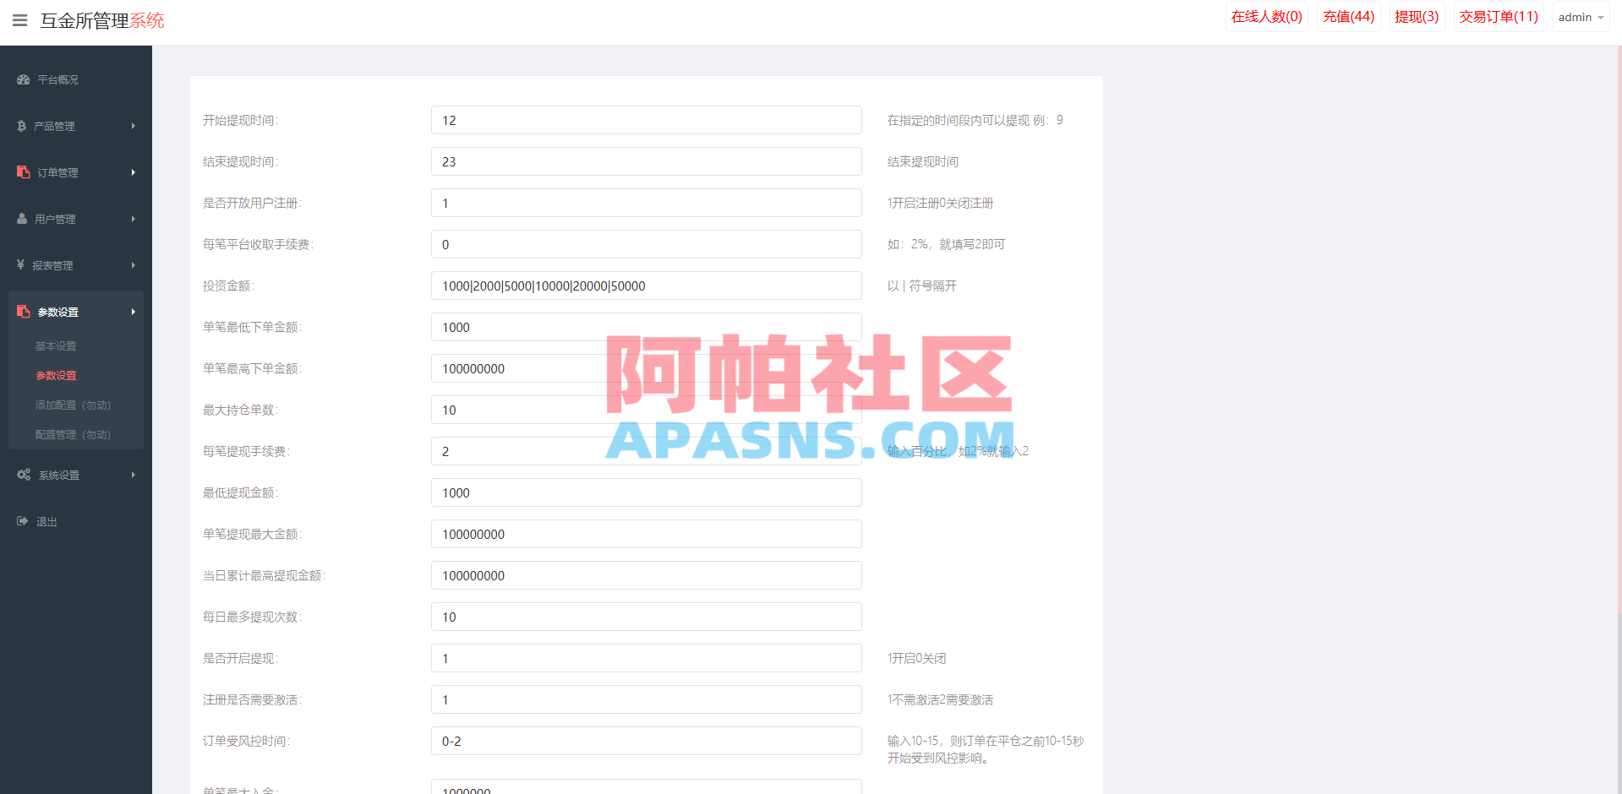The width and height of the screenshot is (1622, 794).
Task: Click the Bitcoin icon beside 产品管理
Action: pyautogui.click(x=22, y=125)
